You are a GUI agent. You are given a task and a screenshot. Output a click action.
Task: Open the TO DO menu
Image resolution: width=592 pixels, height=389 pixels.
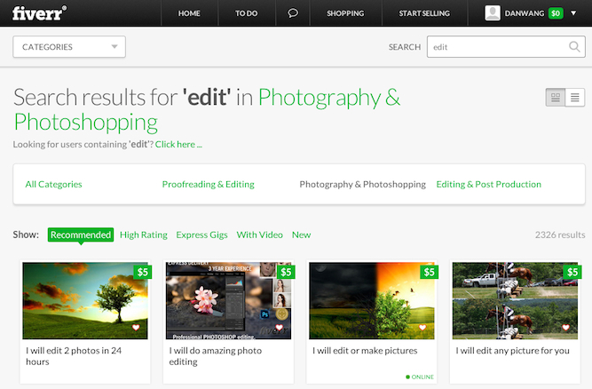(x=246, y=13)
